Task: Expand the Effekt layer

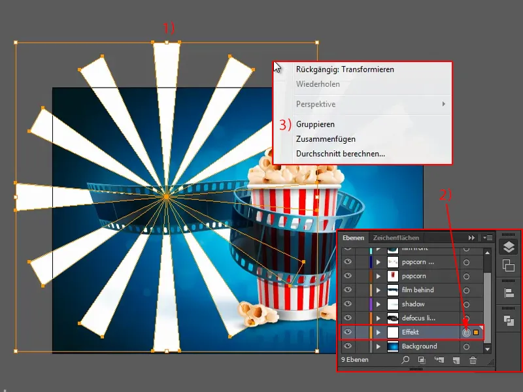Action: click(379, 333)
